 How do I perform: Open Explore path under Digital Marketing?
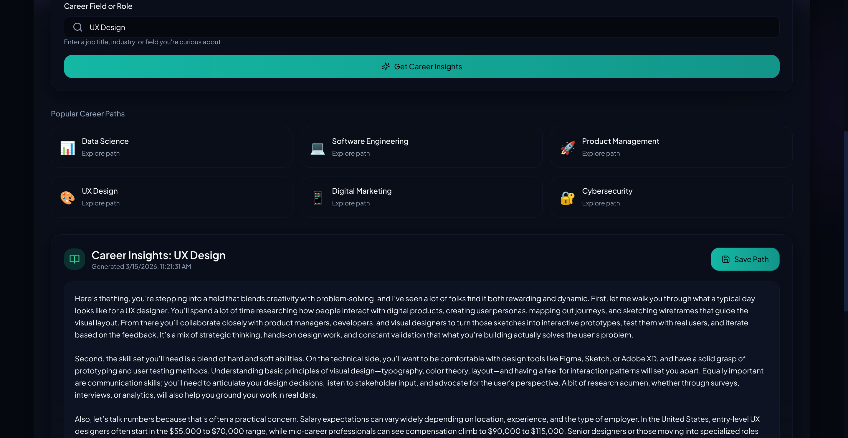(x=351, y=203)
